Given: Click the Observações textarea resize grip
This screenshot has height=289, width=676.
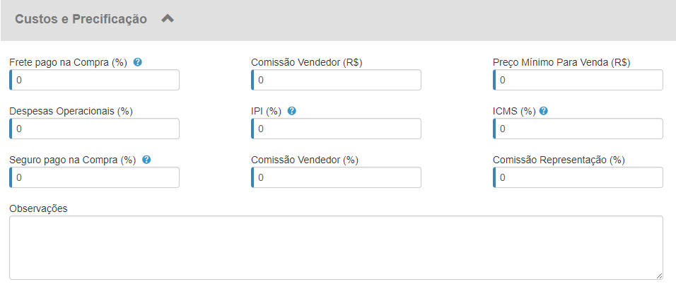Looking at the screenshot, I should (659, 276).
